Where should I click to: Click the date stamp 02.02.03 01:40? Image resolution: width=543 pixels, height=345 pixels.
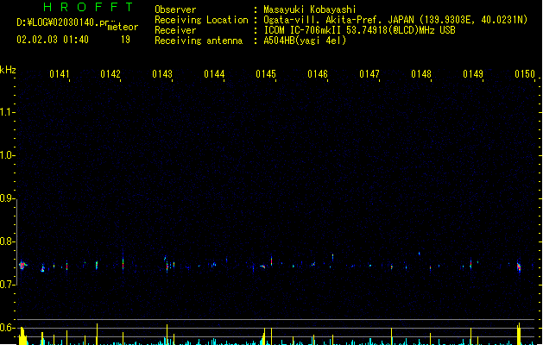point(53,40)
